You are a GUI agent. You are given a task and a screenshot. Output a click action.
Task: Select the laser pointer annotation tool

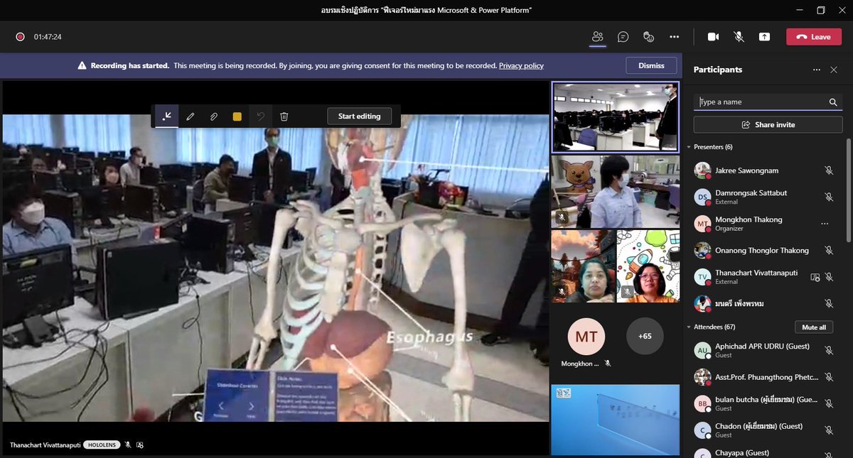[166, 116]
